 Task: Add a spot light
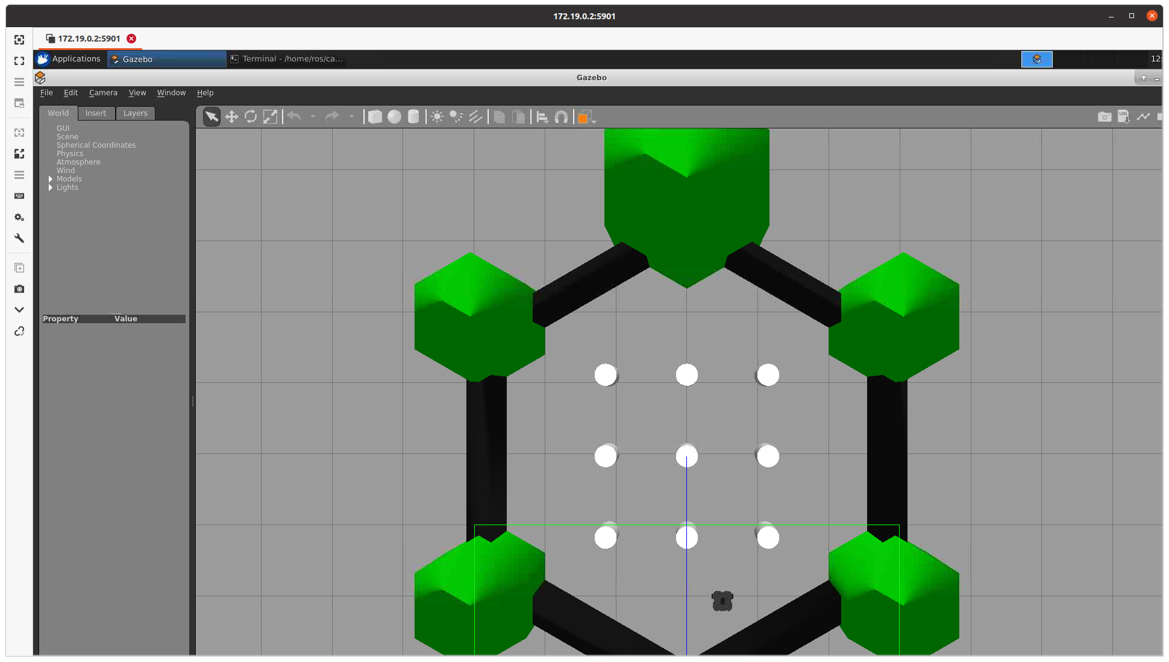(x=456, y=116)
